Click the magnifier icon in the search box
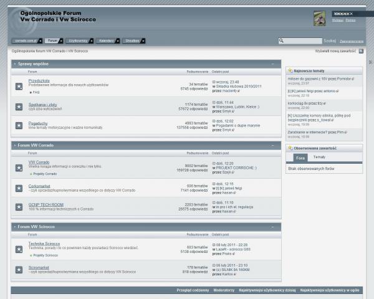Image resolution: width=374 pixels, height=299 pixels. 282,40
